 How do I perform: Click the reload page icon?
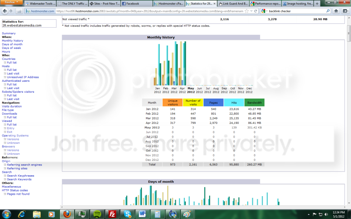tap(255, 11)
